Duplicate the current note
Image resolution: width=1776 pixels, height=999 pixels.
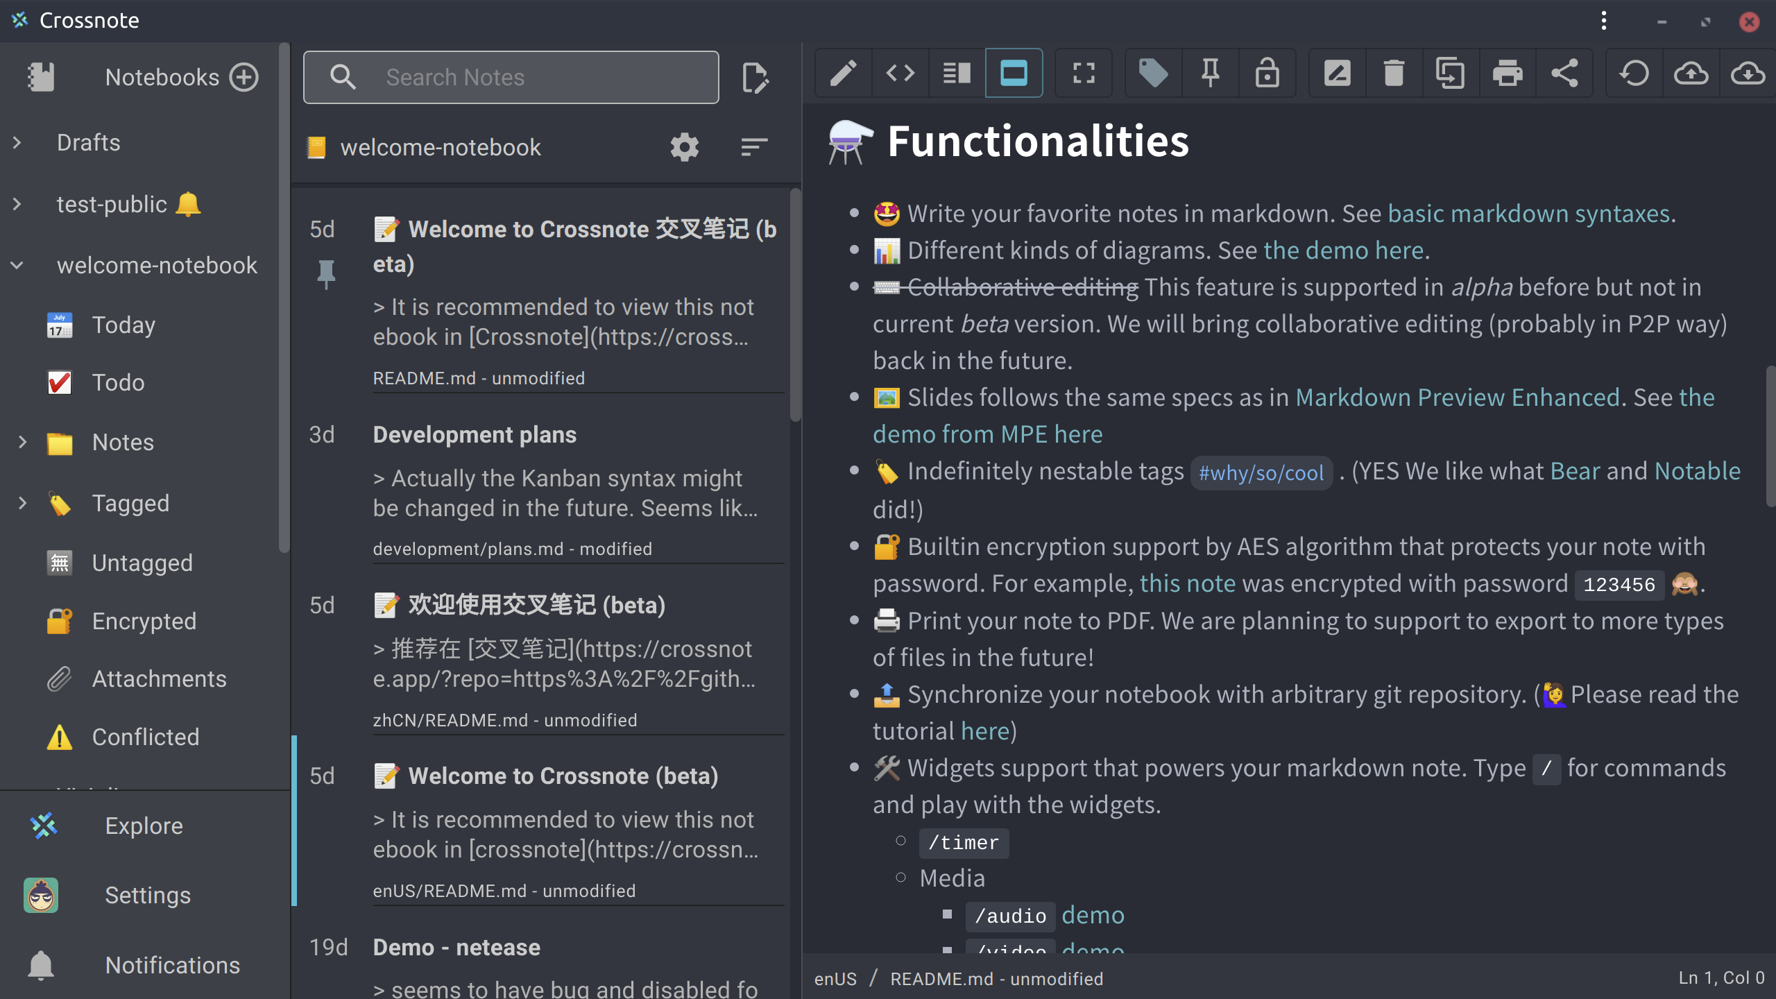coord(1450,73)
